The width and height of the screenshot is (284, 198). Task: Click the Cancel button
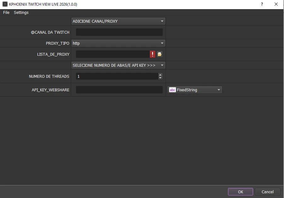(x=268, y=192)
